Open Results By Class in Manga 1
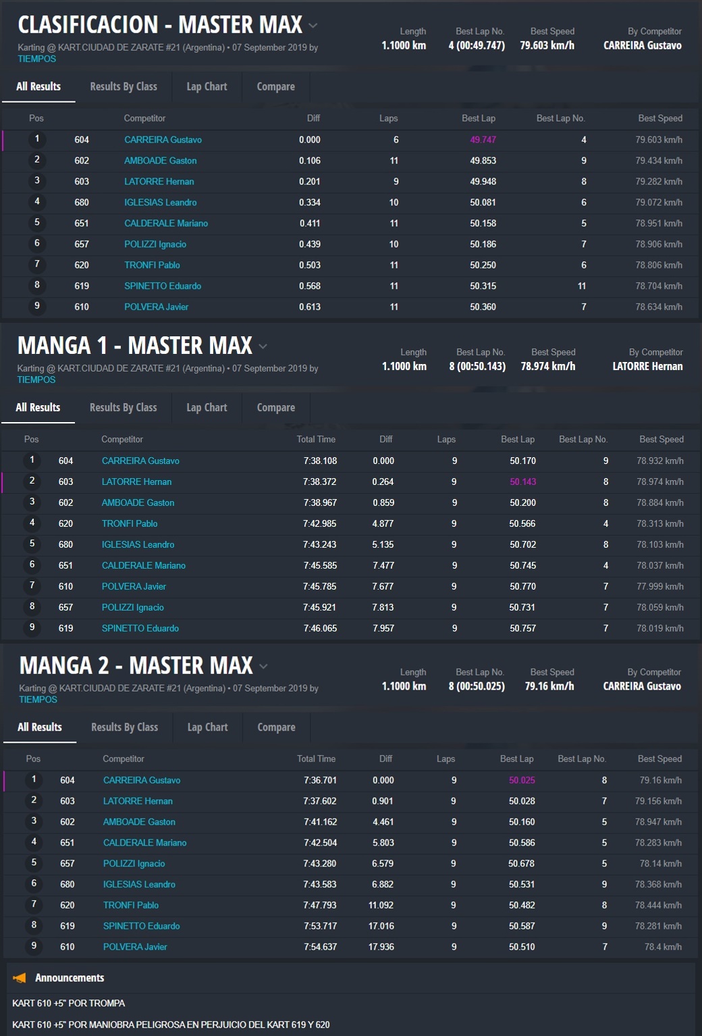The height and width of the screenshot is (1036, 702). [x=123, y=407]
